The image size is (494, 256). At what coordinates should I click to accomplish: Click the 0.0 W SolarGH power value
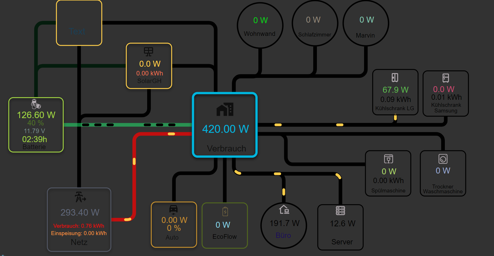(150, 64)
